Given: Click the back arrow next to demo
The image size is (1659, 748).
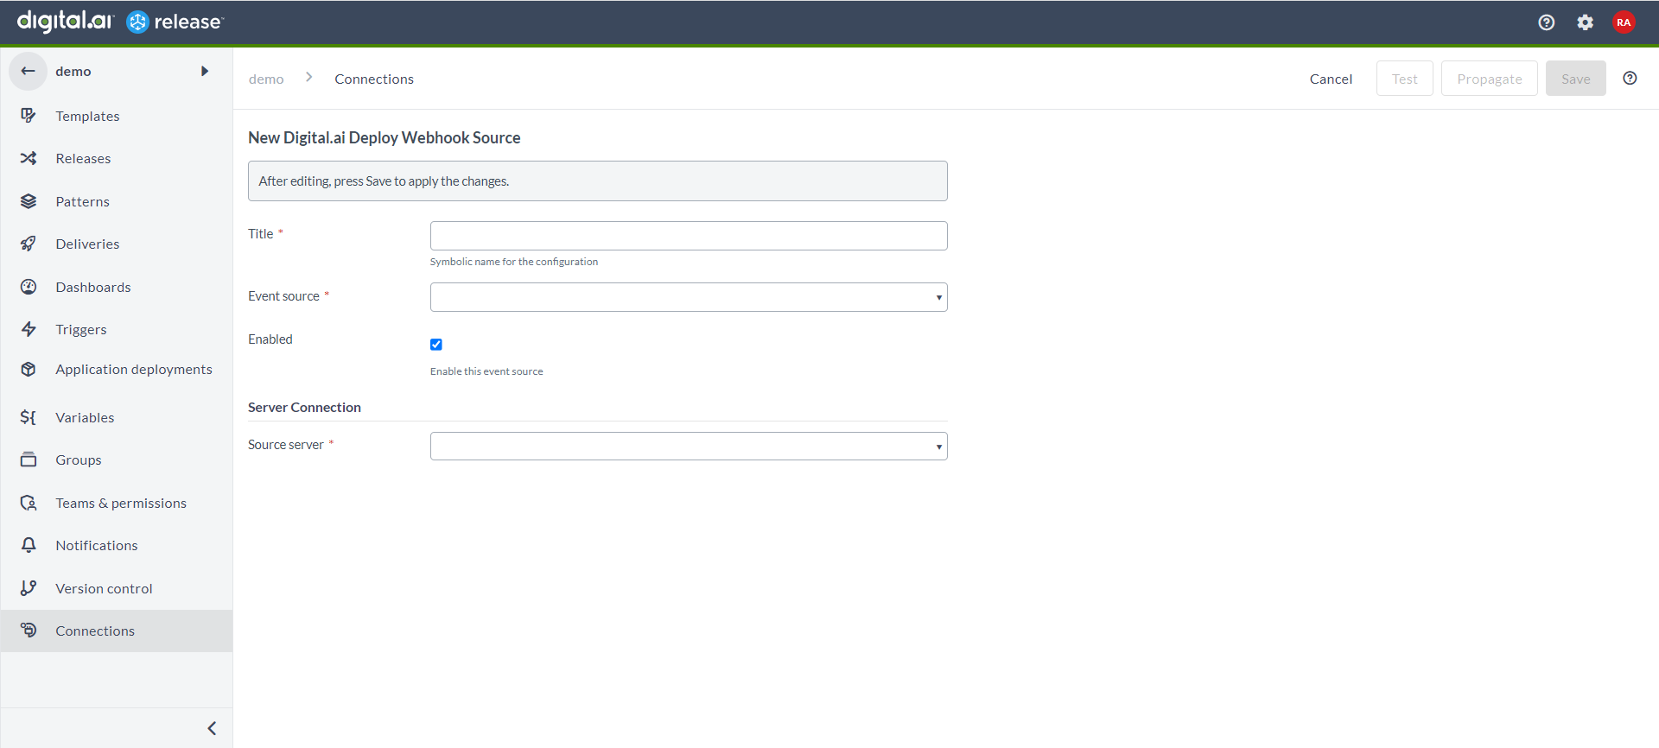Looking at the screenshot, I should [28, 71].
